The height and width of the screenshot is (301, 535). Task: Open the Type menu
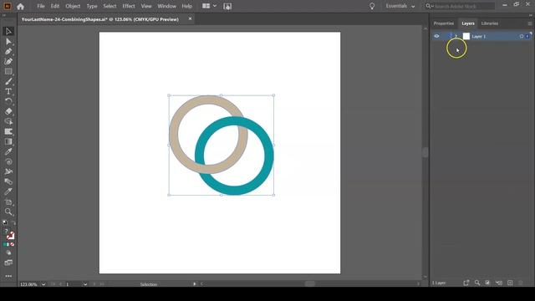(x=92, y=6)
